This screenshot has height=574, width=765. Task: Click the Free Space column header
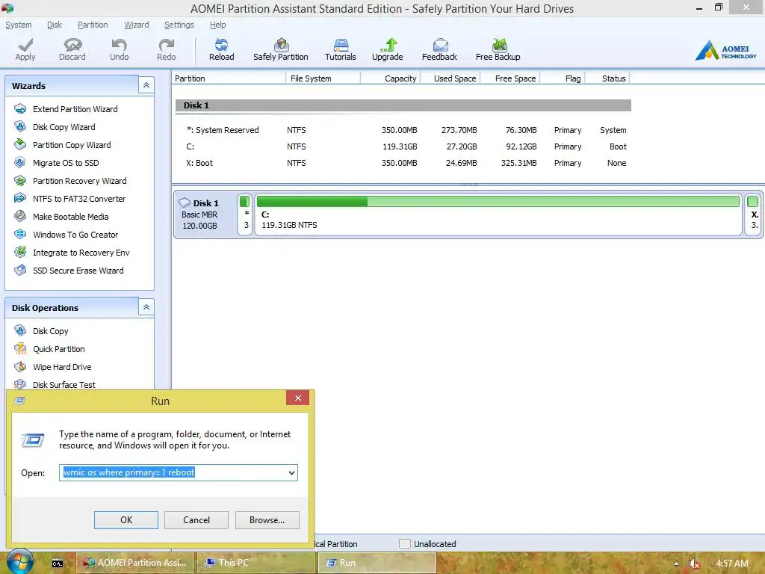pyautogui.click(x=510, y=78)
